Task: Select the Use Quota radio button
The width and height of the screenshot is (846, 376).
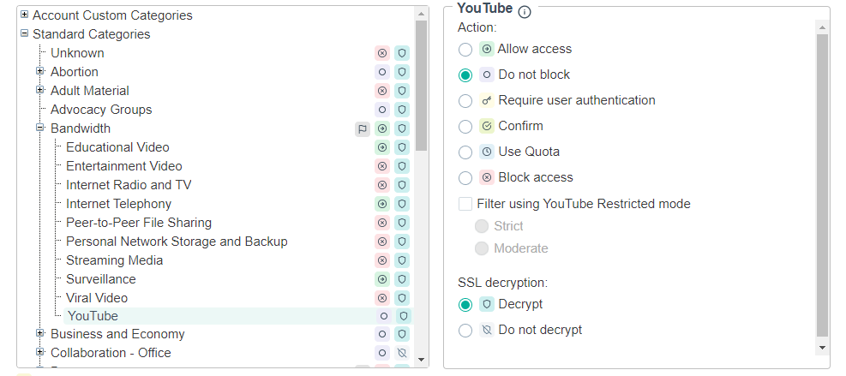Action: pyautogui.click(x=465, y=152)
